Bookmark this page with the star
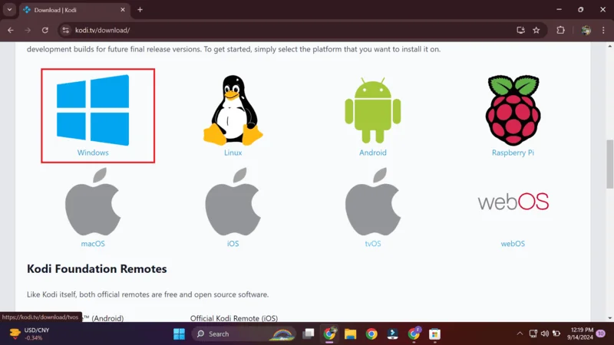 coord(536,30)
